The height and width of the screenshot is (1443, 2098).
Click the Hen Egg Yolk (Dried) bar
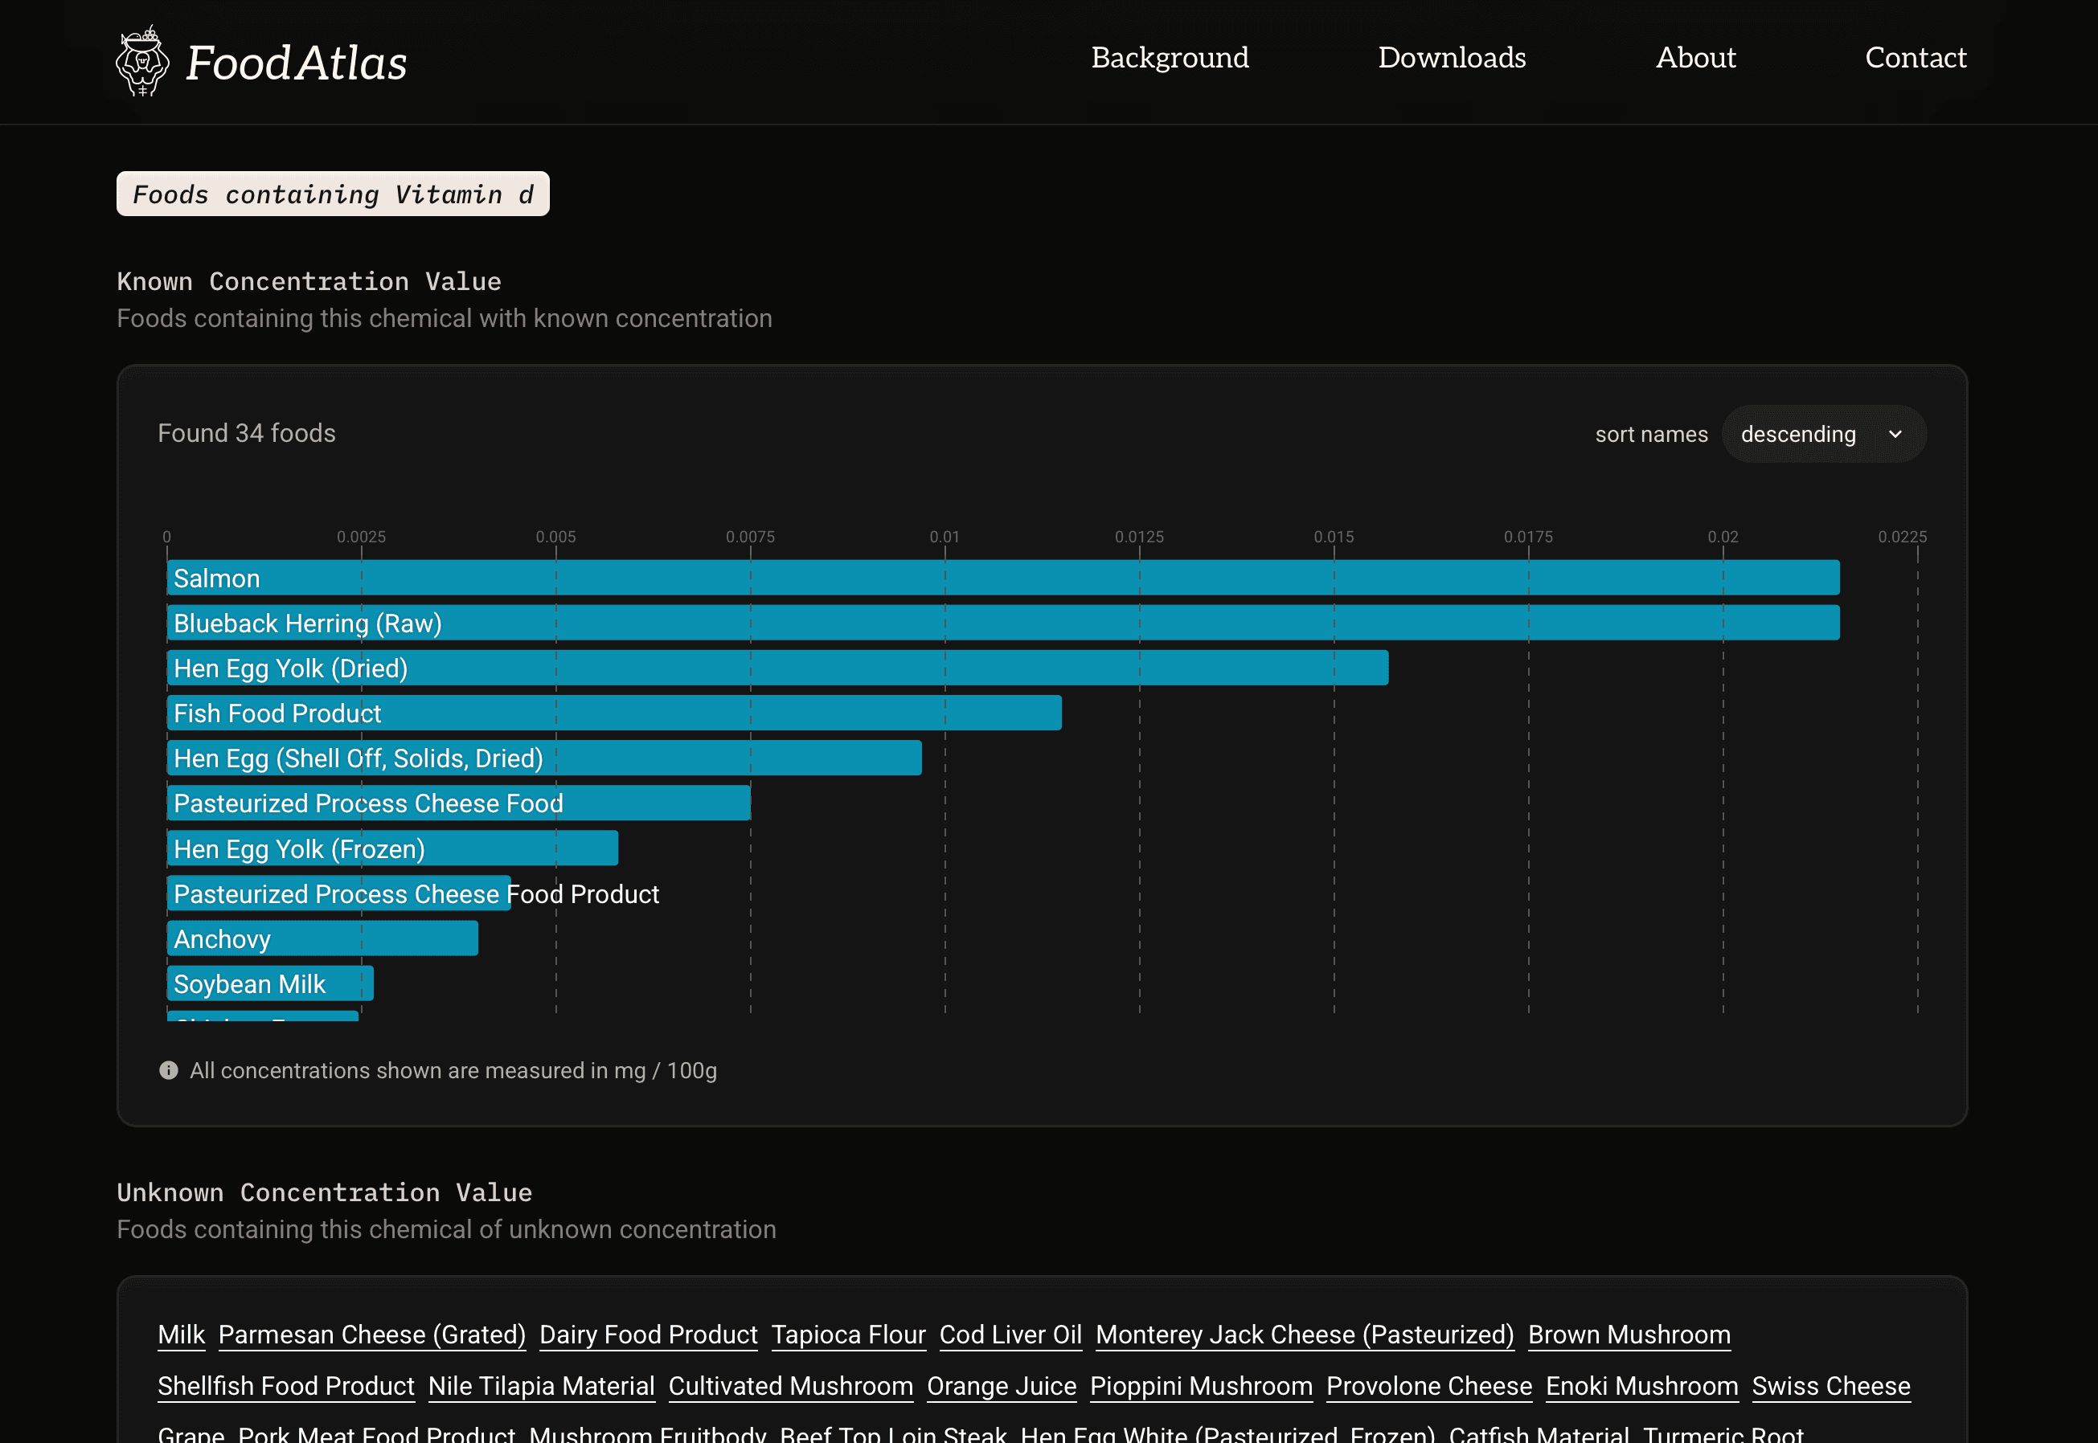(777, 668)
